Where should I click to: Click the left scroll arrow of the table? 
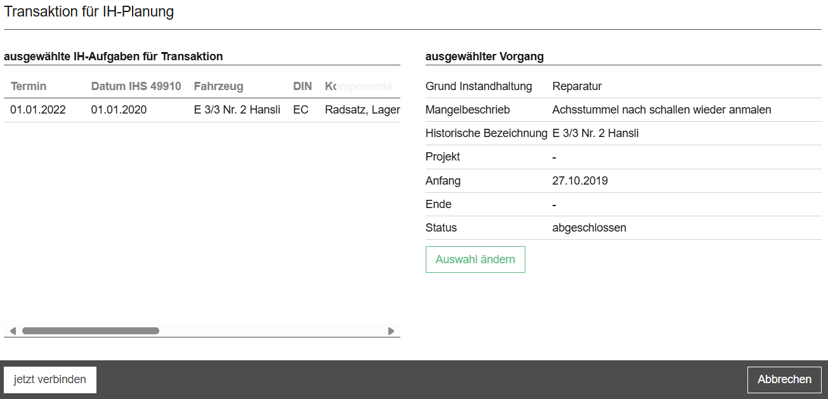pyautogui.click(x=13, y=331)
